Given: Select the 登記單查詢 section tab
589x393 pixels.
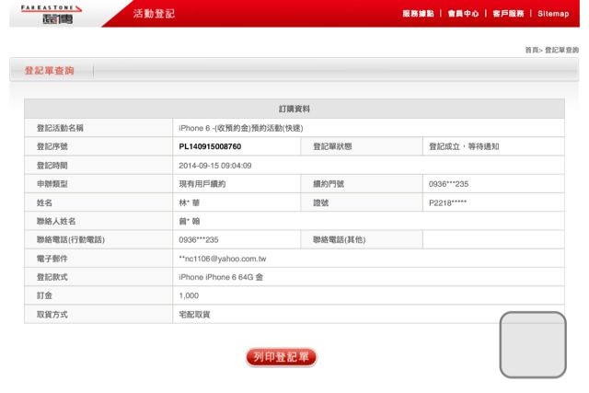Looking at the screenshot, I should click(49, 71).
